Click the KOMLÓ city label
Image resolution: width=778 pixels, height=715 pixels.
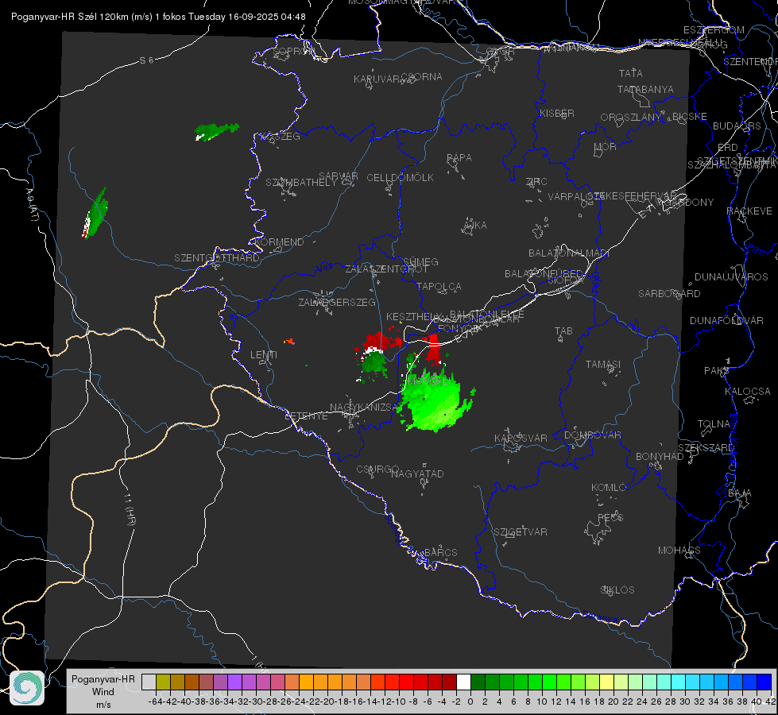[609, 488]
